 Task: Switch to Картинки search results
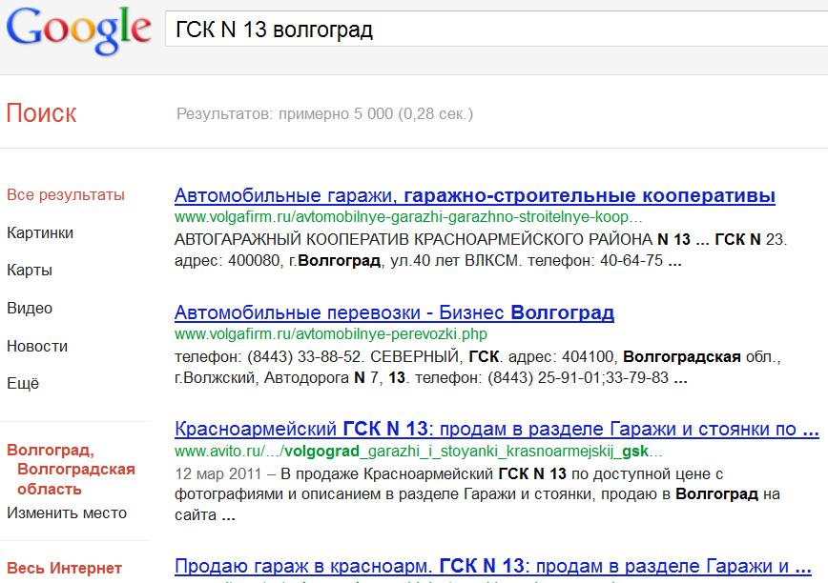(40, 233)
